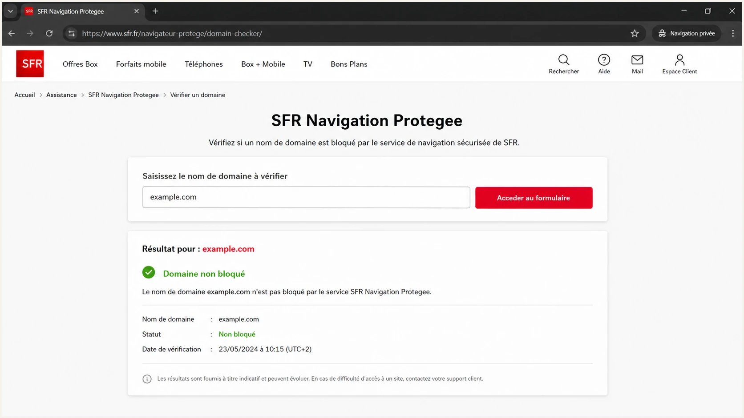Image resolution: width=744 pixels, height=418 pixels.
Task: Open the Forfaits mobile menu
Action: pos(141,64)
